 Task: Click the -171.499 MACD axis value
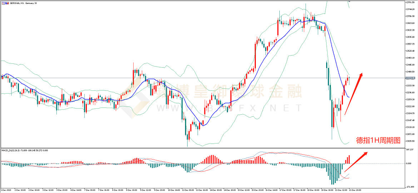point(409,187)
